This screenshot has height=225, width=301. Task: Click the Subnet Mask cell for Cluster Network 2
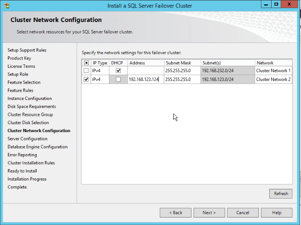182,79
